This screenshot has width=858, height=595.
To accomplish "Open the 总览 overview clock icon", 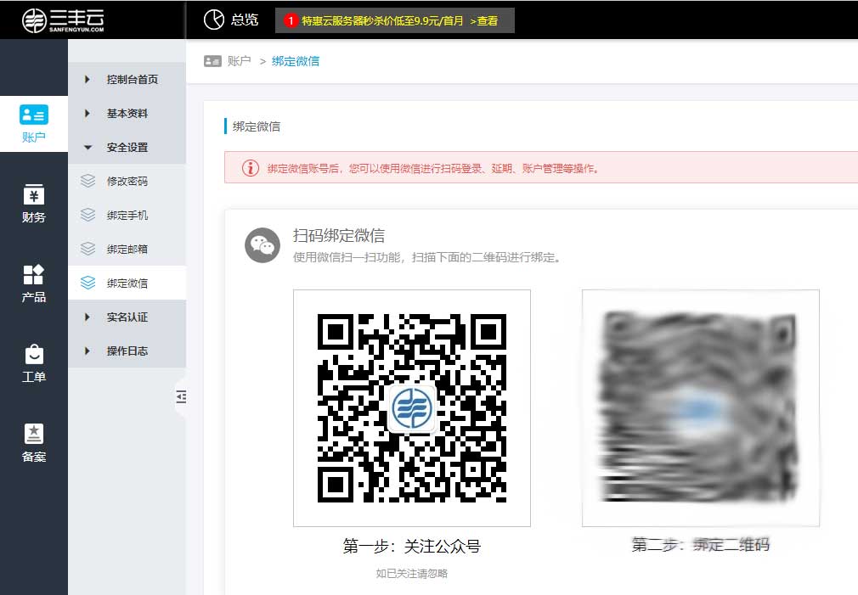I will click(214, 20).
